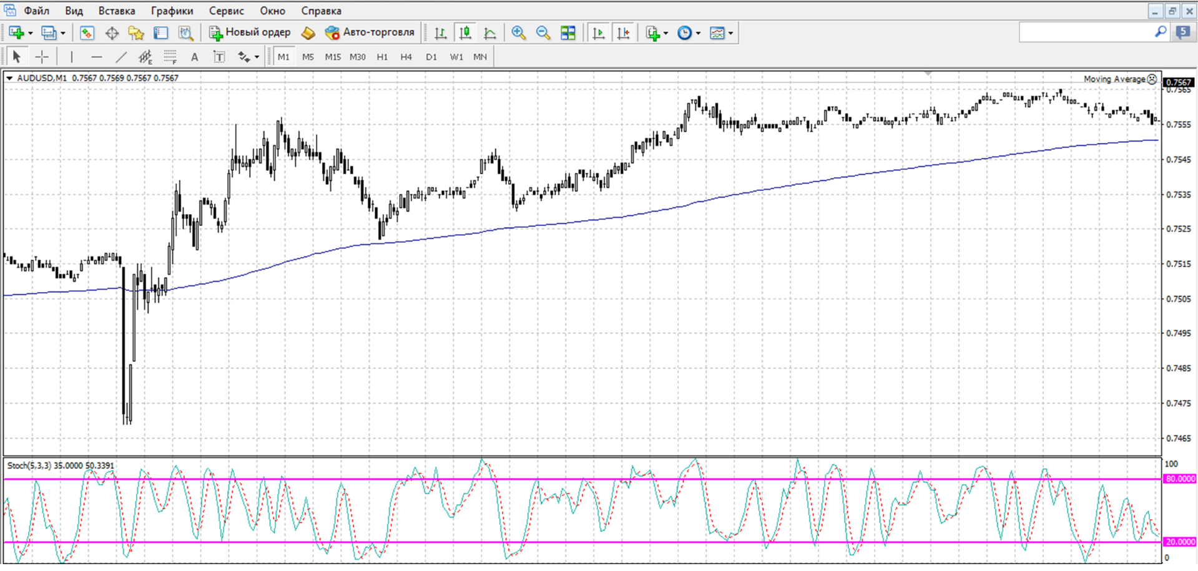This screenshot has height=571, width=1198.
Task: Zoom out of the chart
Action: [x=543, y=33]
